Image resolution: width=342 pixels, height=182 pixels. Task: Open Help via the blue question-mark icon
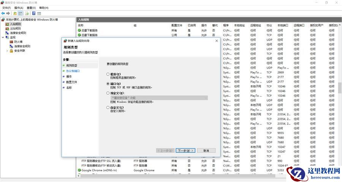[34, 13]
